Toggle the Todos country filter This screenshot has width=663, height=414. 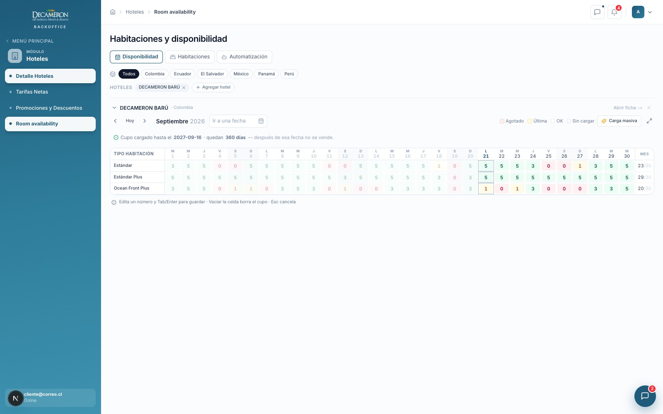(x=129, y=74)
